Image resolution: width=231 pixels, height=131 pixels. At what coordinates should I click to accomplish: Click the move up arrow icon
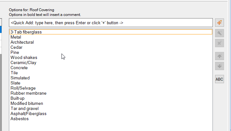(x=219, y=56)
